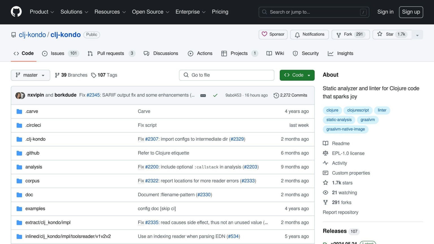This screenshot has height=244, width=434.
Task: Open commit 9abd453 hash link
Action: pos(233,95)
